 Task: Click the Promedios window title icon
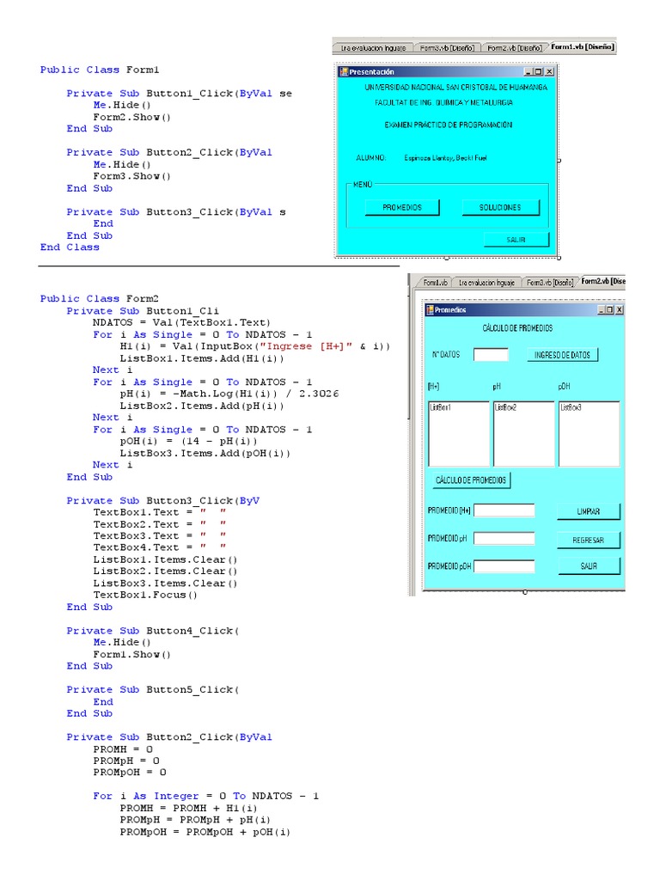(430, 309)
